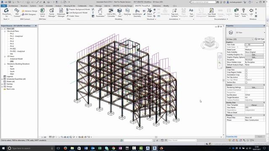Viewport: 269px width, 151px height.
Task: Open the Architecture ribbon tab
Action: tap(13, 6)
